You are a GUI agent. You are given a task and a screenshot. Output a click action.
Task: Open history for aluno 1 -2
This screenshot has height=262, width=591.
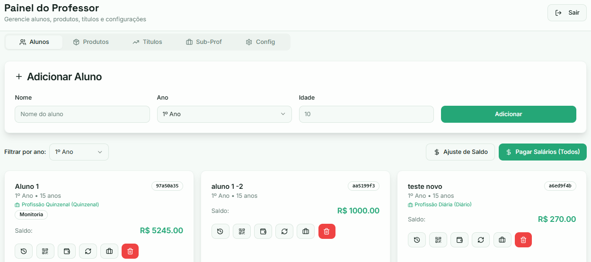pyautogui.click(x=221, y=231)
